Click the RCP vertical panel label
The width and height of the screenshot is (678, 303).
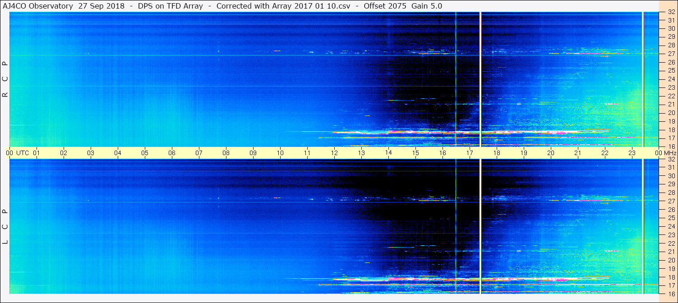(5, 79)
